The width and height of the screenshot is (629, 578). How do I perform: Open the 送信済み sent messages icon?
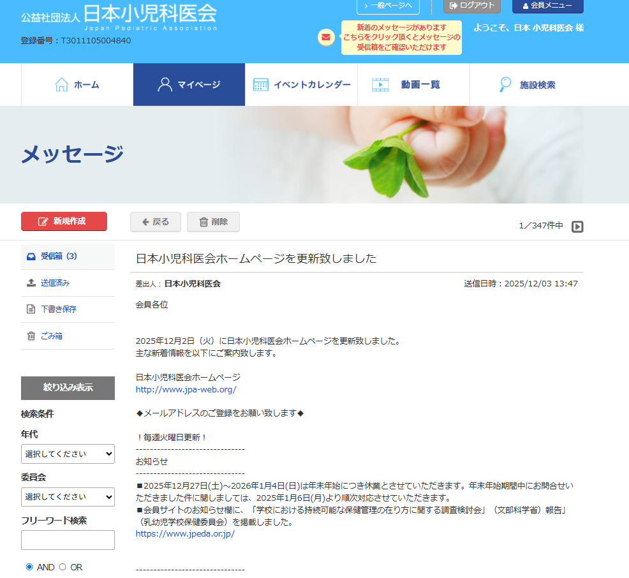tap(32, 283)
